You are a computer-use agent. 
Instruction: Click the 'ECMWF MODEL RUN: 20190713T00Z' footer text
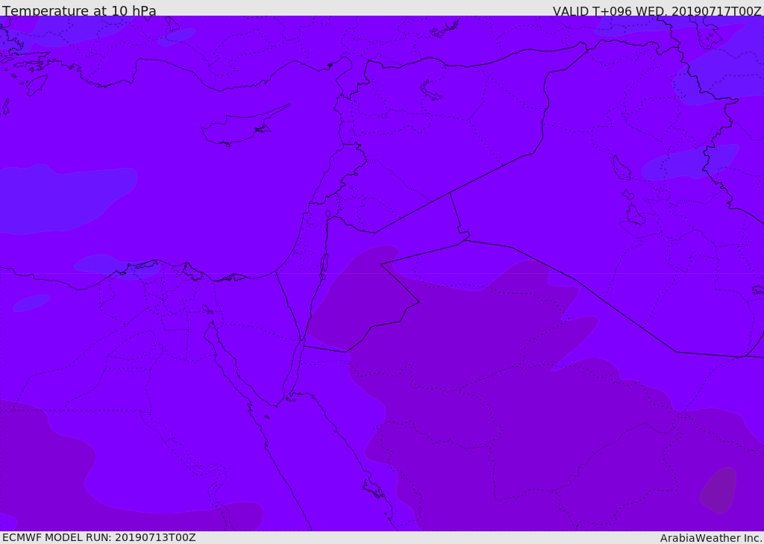(99, 538)
